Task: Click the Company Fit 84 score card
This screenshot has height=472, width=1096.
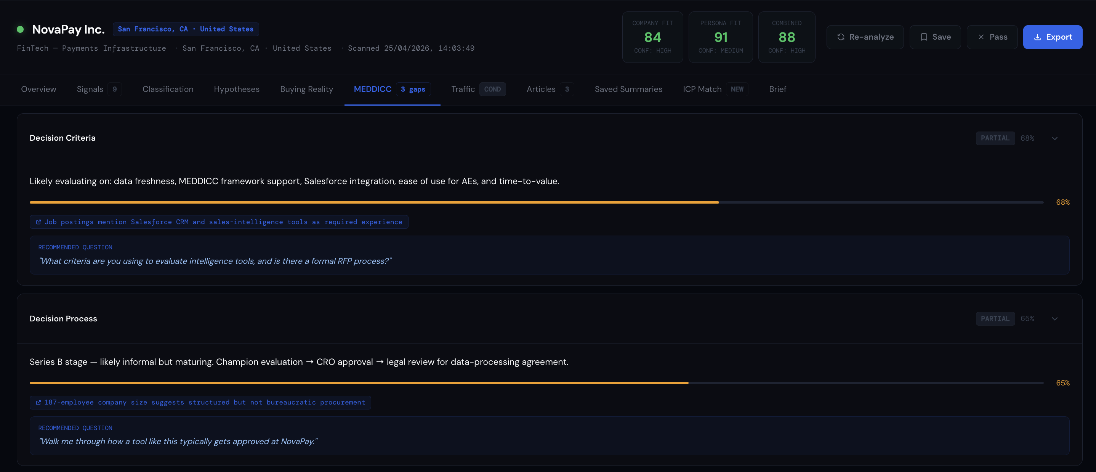Action: click(x=653, y=37)
